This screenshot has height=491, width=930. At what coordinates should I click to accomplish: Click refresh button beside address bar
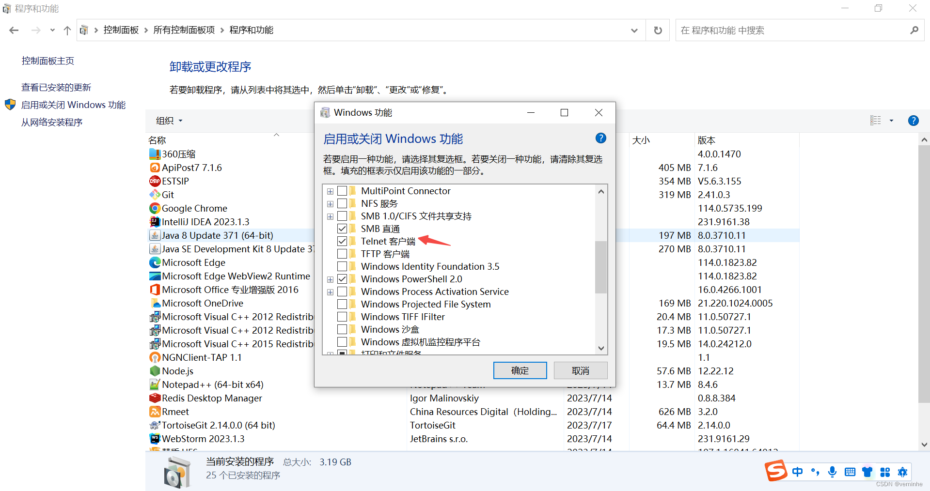tap(658, 30)
